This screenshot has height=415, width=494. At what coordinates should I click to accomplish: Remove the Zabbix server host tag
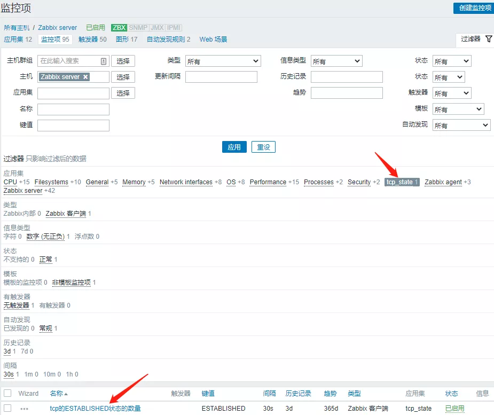tap(85, 77)
